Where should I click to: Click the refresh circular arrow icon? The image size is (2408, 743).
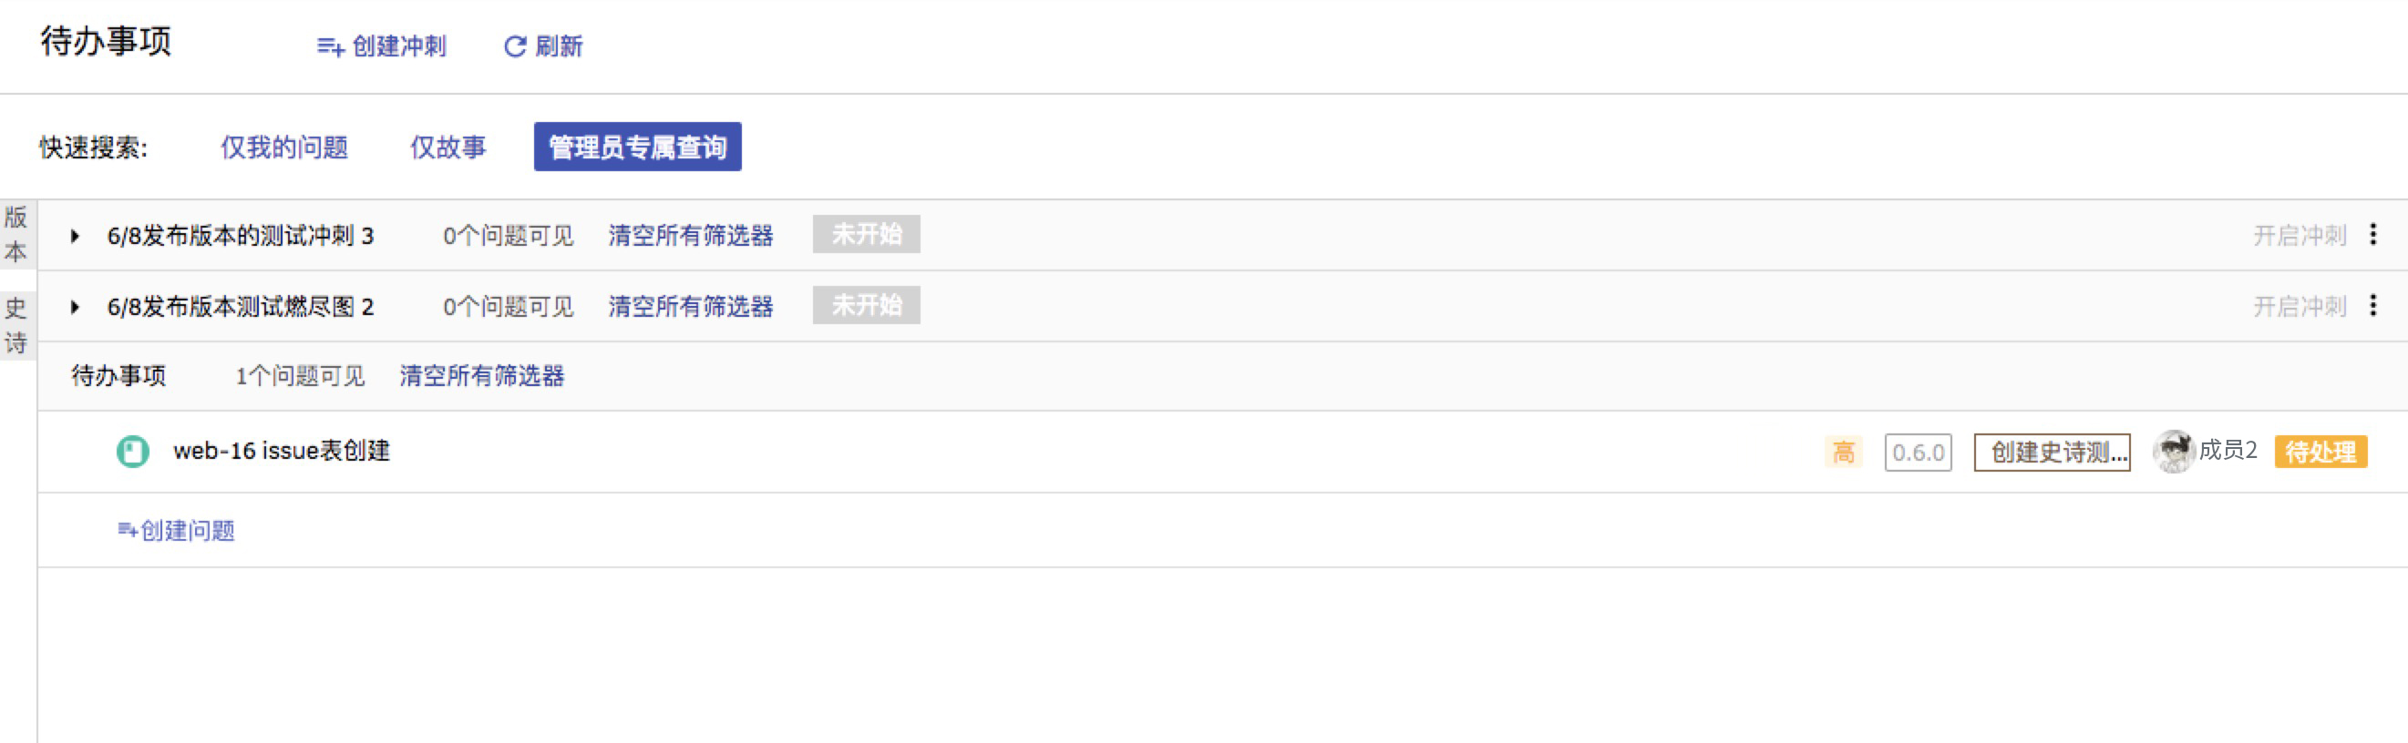click(x=515, y=46)
